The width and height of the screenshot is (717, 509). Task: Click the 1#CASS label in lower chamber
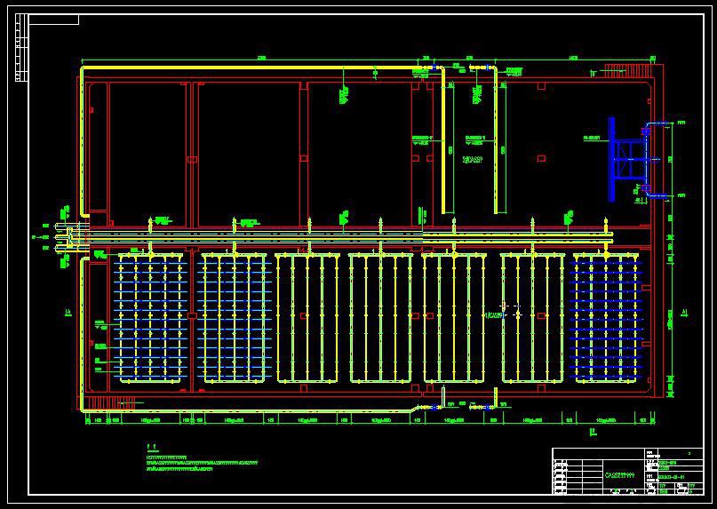(x=493, y=315)
